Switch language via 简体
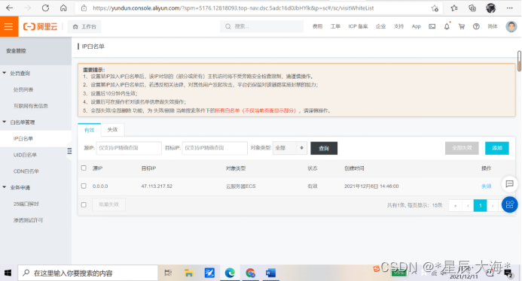 point(493,26)
